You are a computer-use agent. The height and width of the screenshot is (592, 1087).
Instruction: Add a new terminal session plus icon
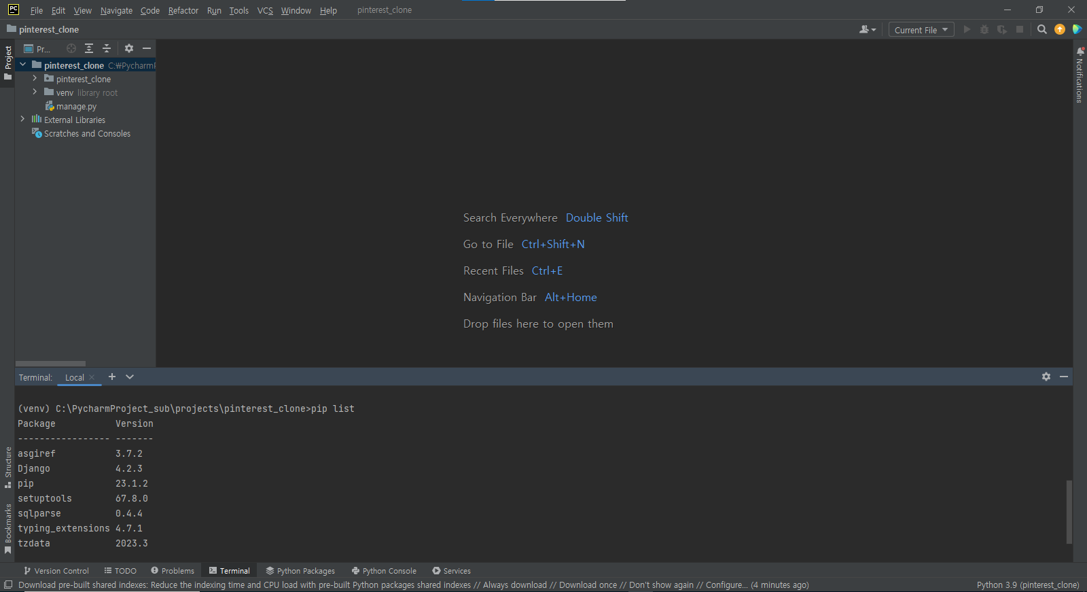click(x=112, y=377)
